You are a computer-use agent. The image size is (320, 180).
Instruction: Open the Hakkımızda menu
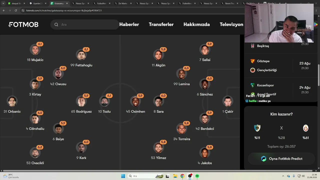coord(197,24)
